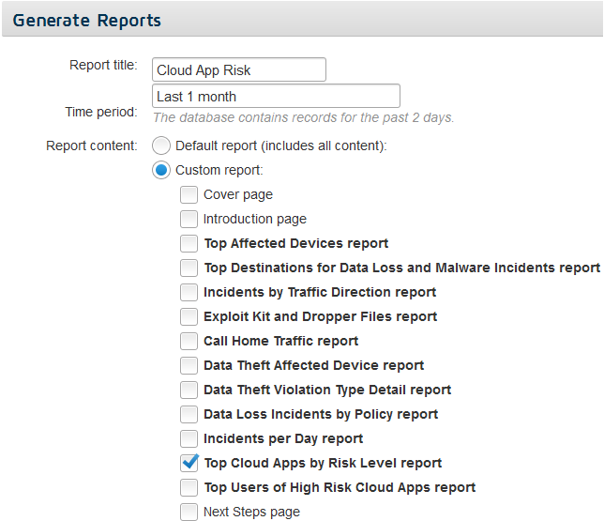This screenshot has height=521, width=604.
Task: Enable Incidents per Day report checkbox
Action: tap(189, 438)
